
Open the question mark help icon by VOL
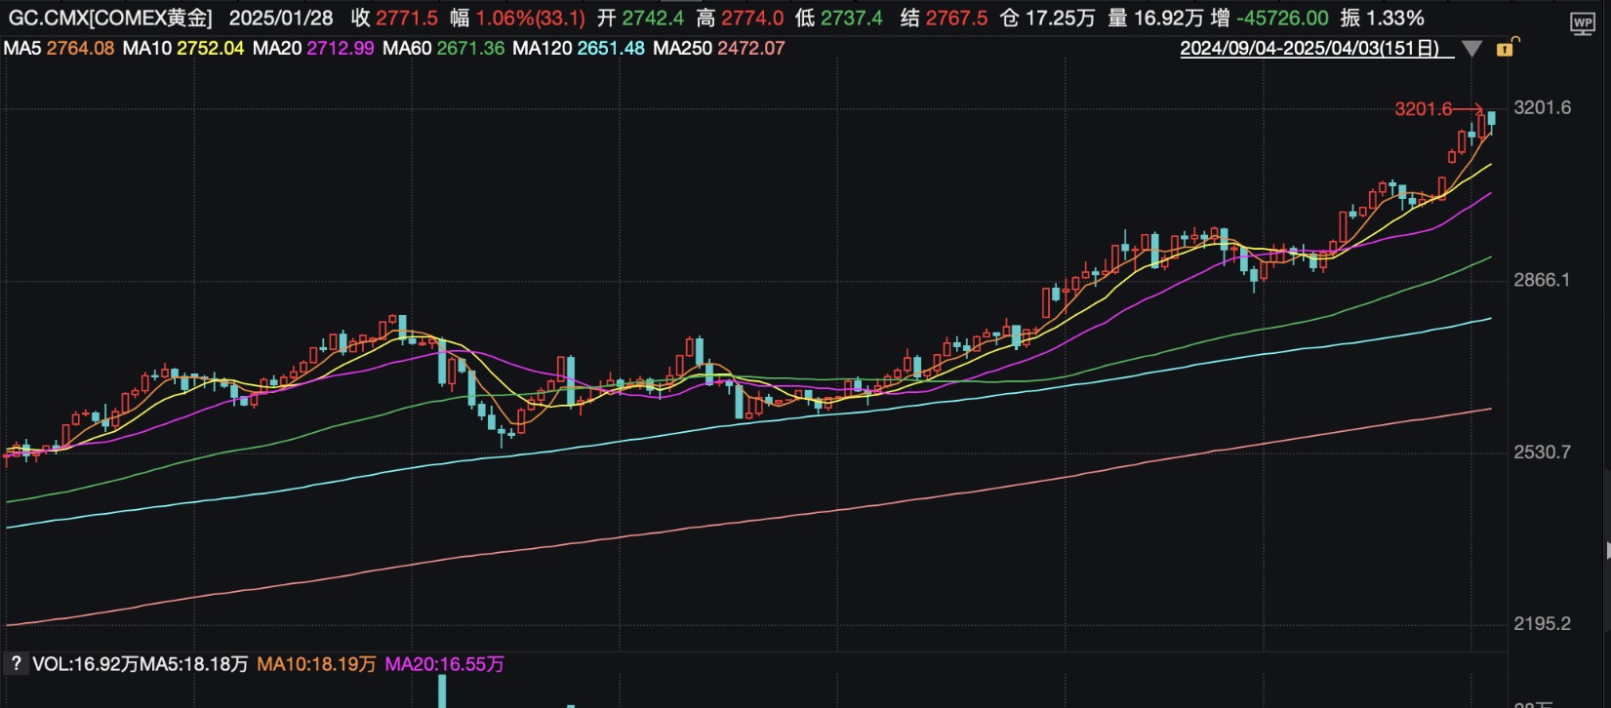16,663
